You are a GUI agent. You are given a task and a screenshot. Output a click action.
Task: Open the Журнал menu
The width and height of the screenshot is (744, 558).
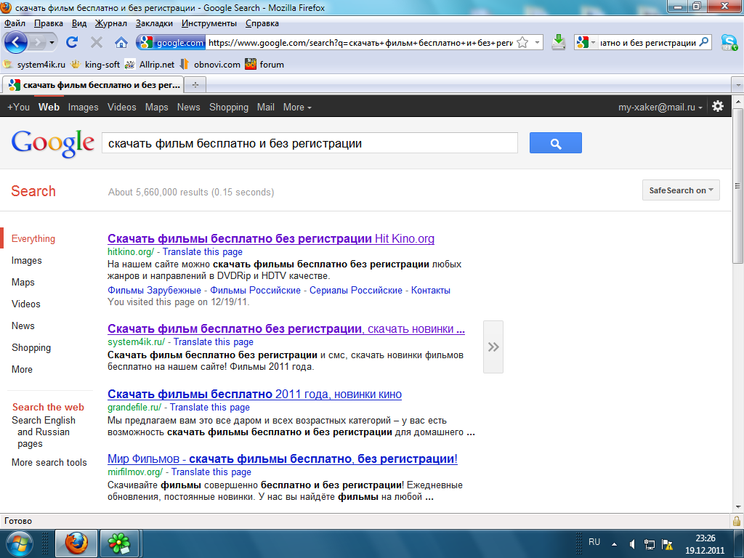click(x=111, y=23)
